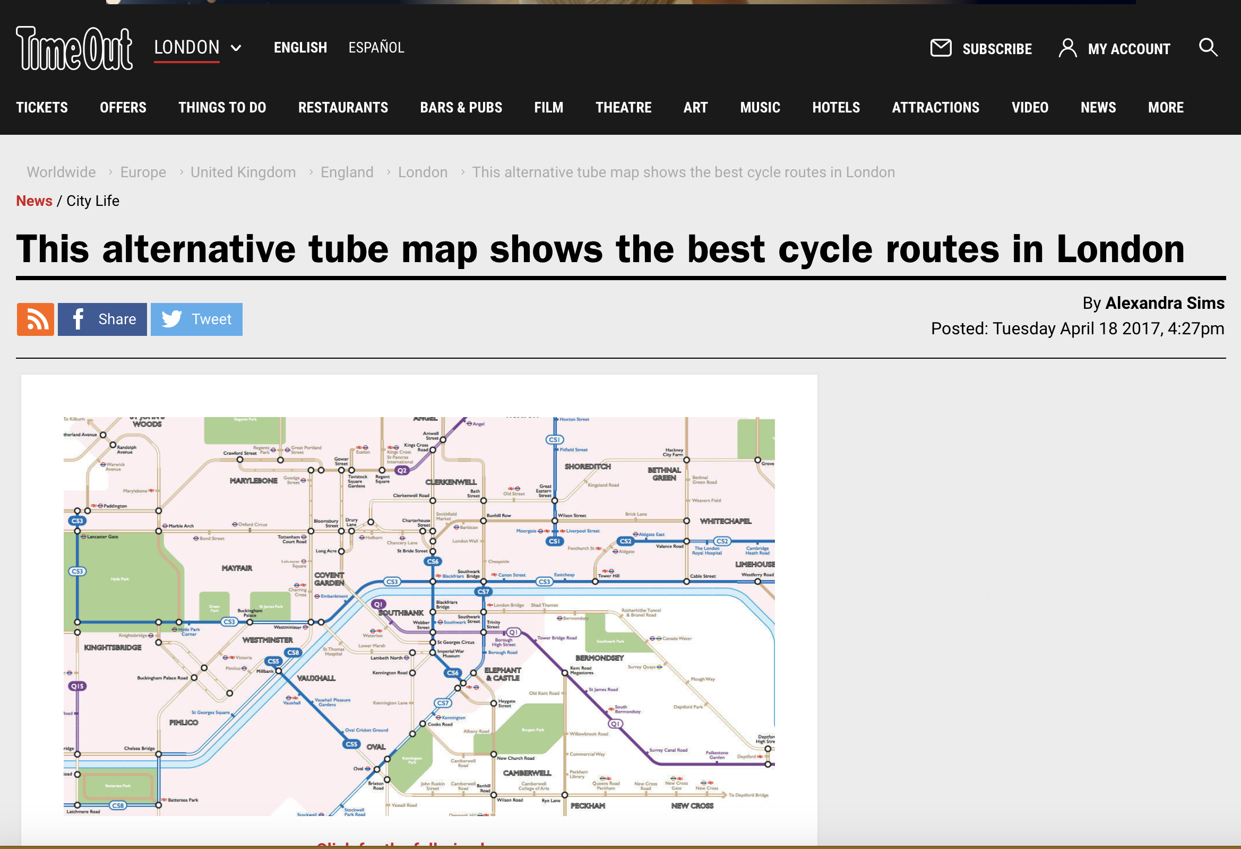
Task: Click the News category link
Action: point(34,201)
